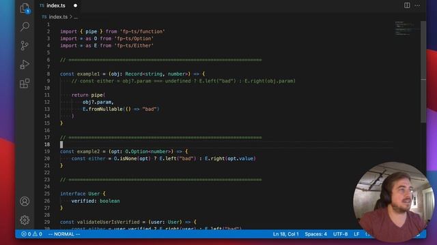This screenshot has width=437, height=245.
Task: Click validateUserIsVerified function name
Action: click(108, 222)
